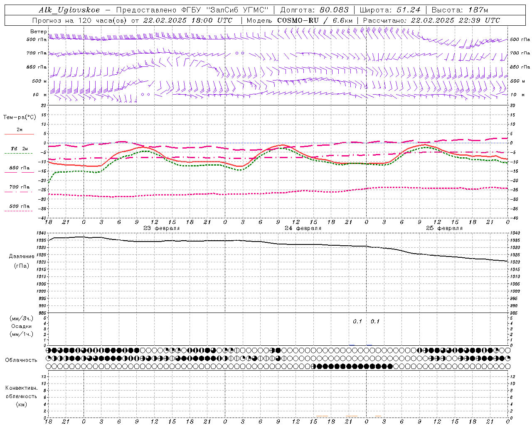532x425 pixels.
Task: Click the '23 февраля' date label
Action: pos(162,228)
